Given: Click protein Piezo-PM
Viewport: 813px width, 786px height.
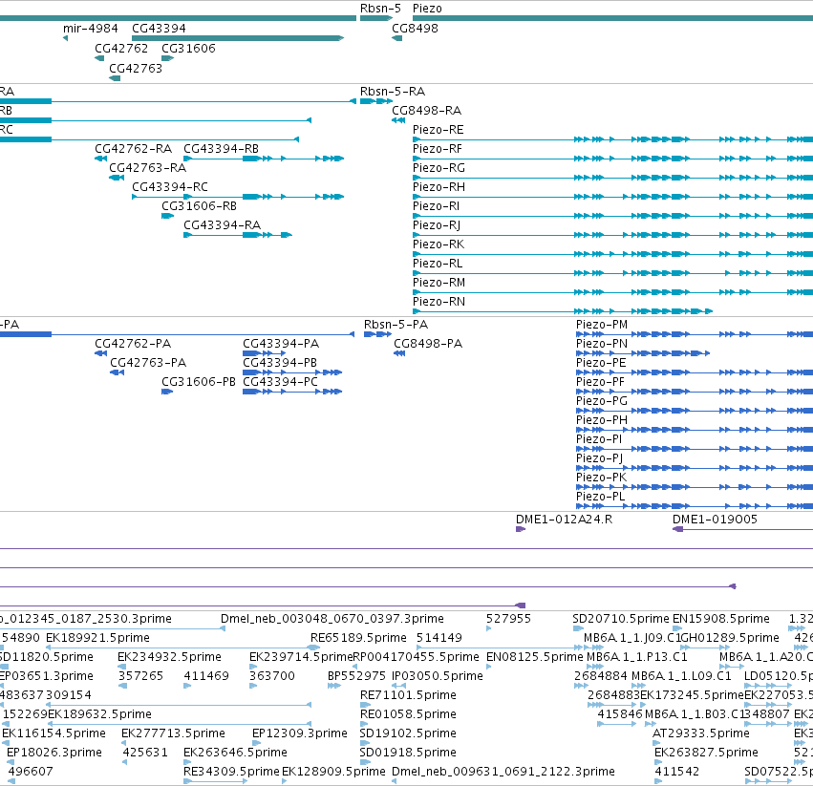Looking at the screenshot, I should pos(602,325).
